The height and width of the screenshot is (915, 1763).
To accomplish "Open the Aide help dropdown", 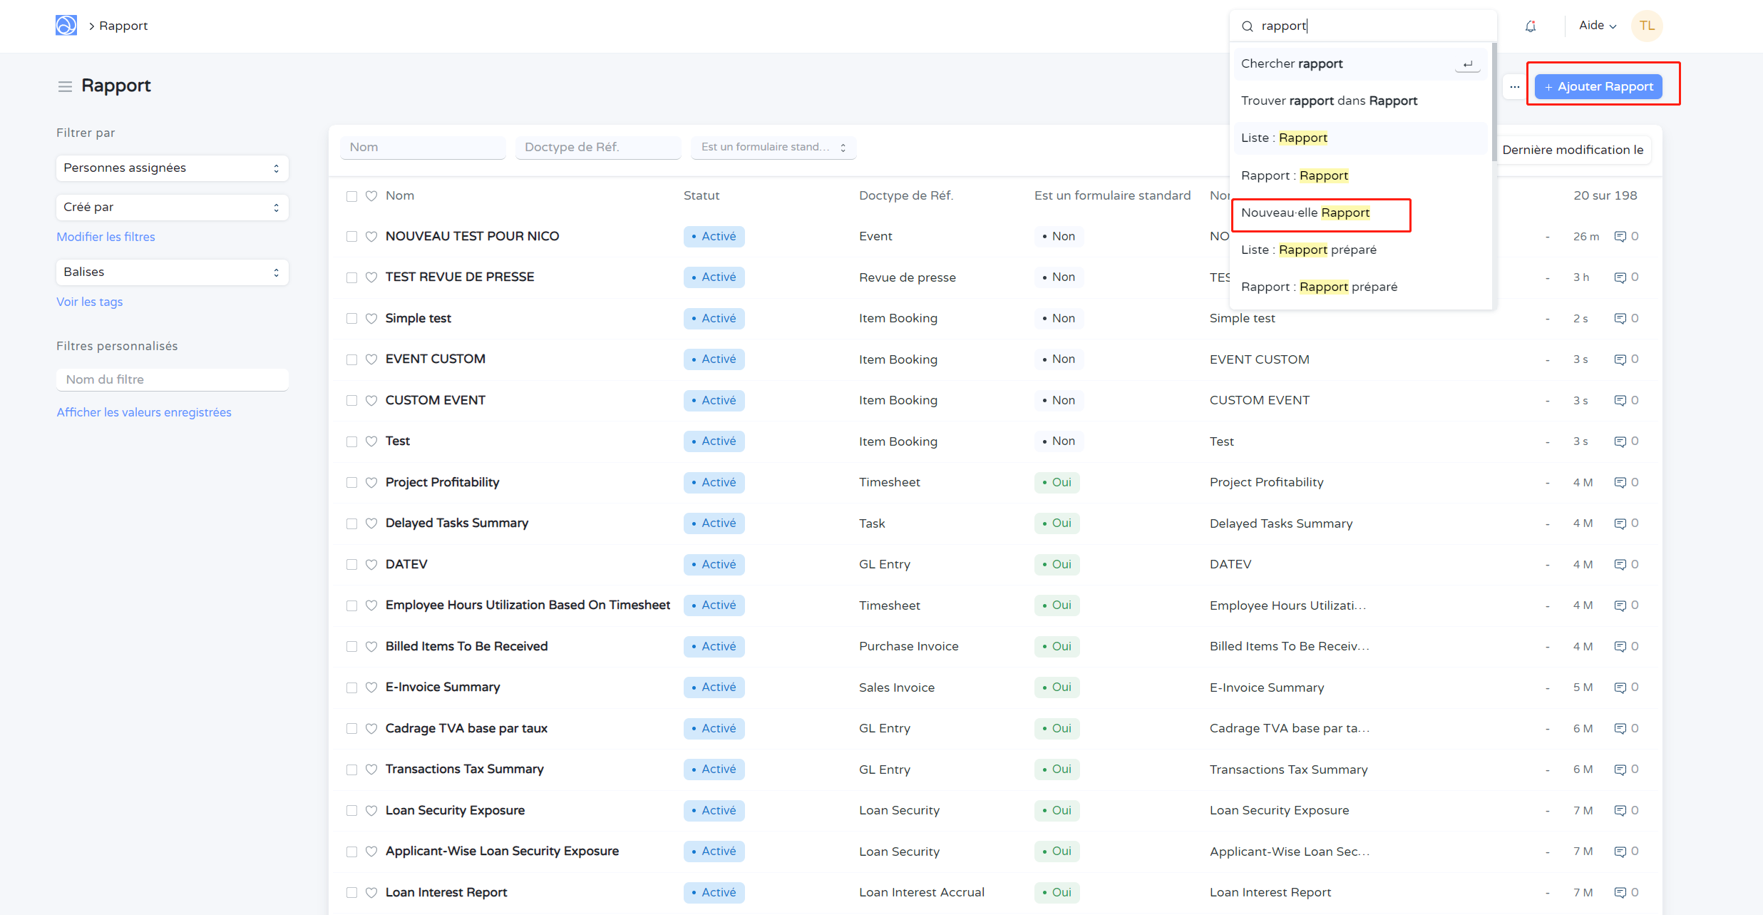I will pos(1597,26).
